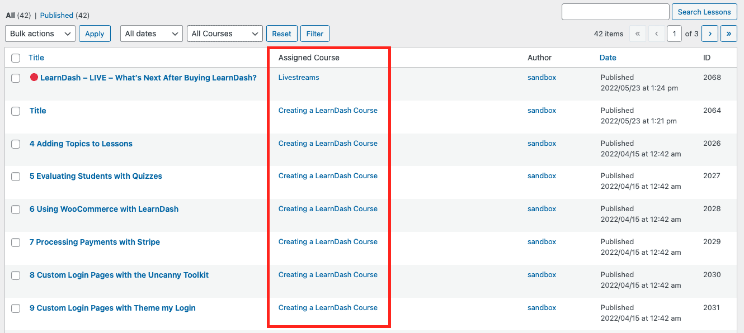744x333 pixels.
Task: Jump to last page double arrow
Action: click(x=728, y=34)
